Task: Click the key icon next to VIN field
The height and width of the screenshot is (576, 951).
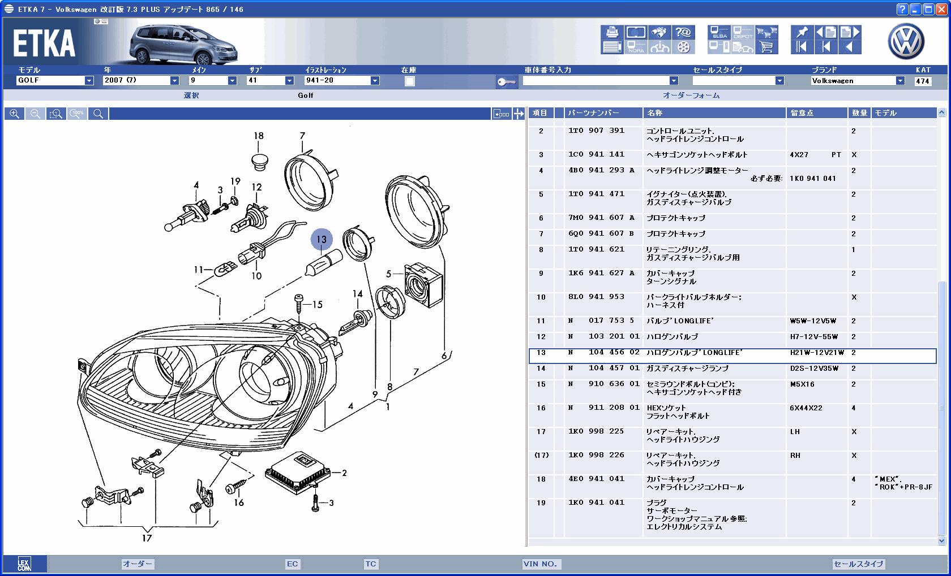Action: pyautogui.click(x=506, y=82)
